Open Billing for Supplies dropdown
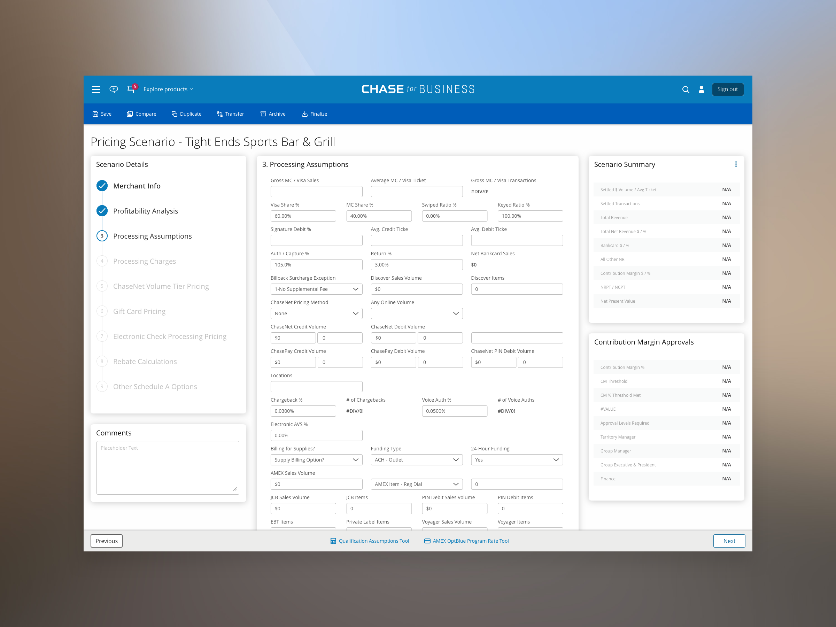Viewport: 836px width, 627px height. 316,459
